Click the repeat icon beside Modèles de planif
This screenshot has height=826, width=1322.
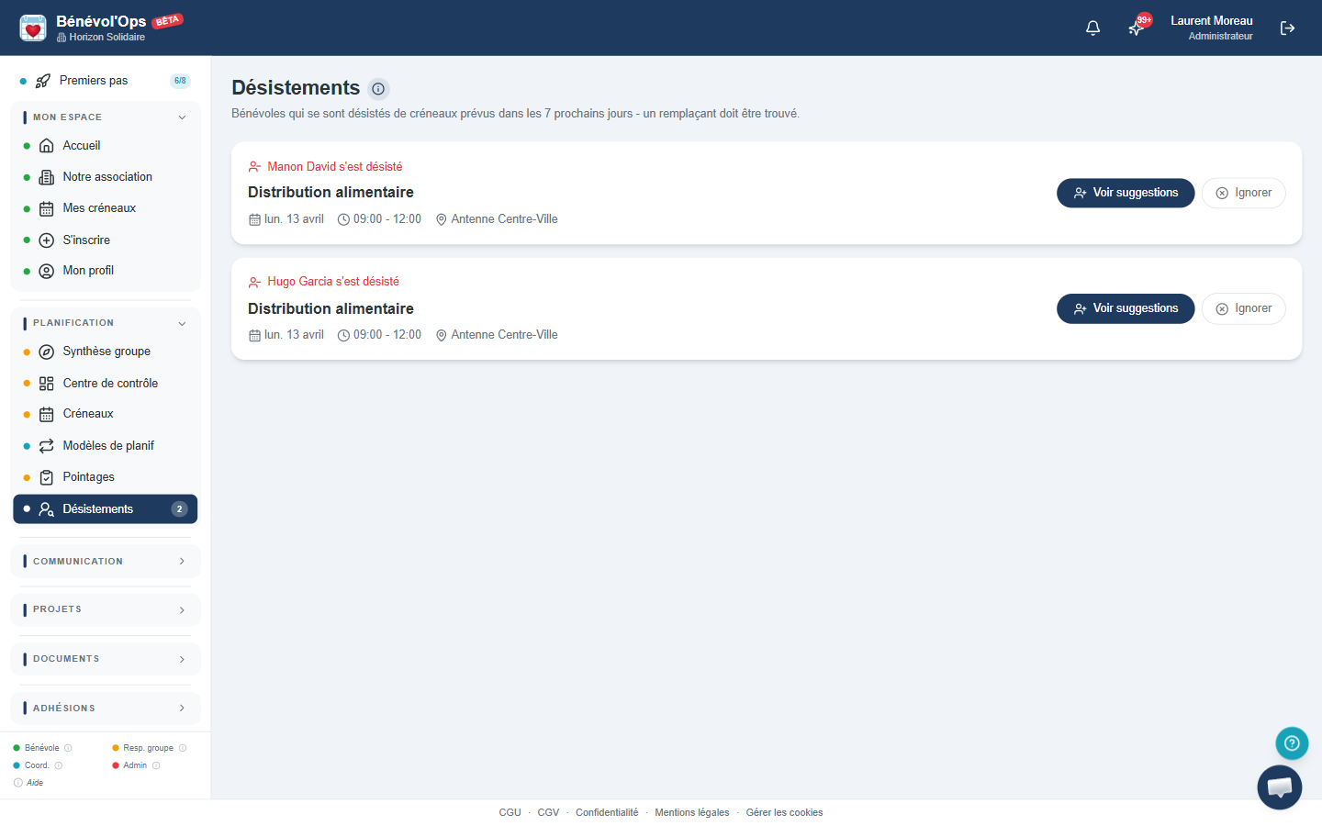tap(47, 446)
